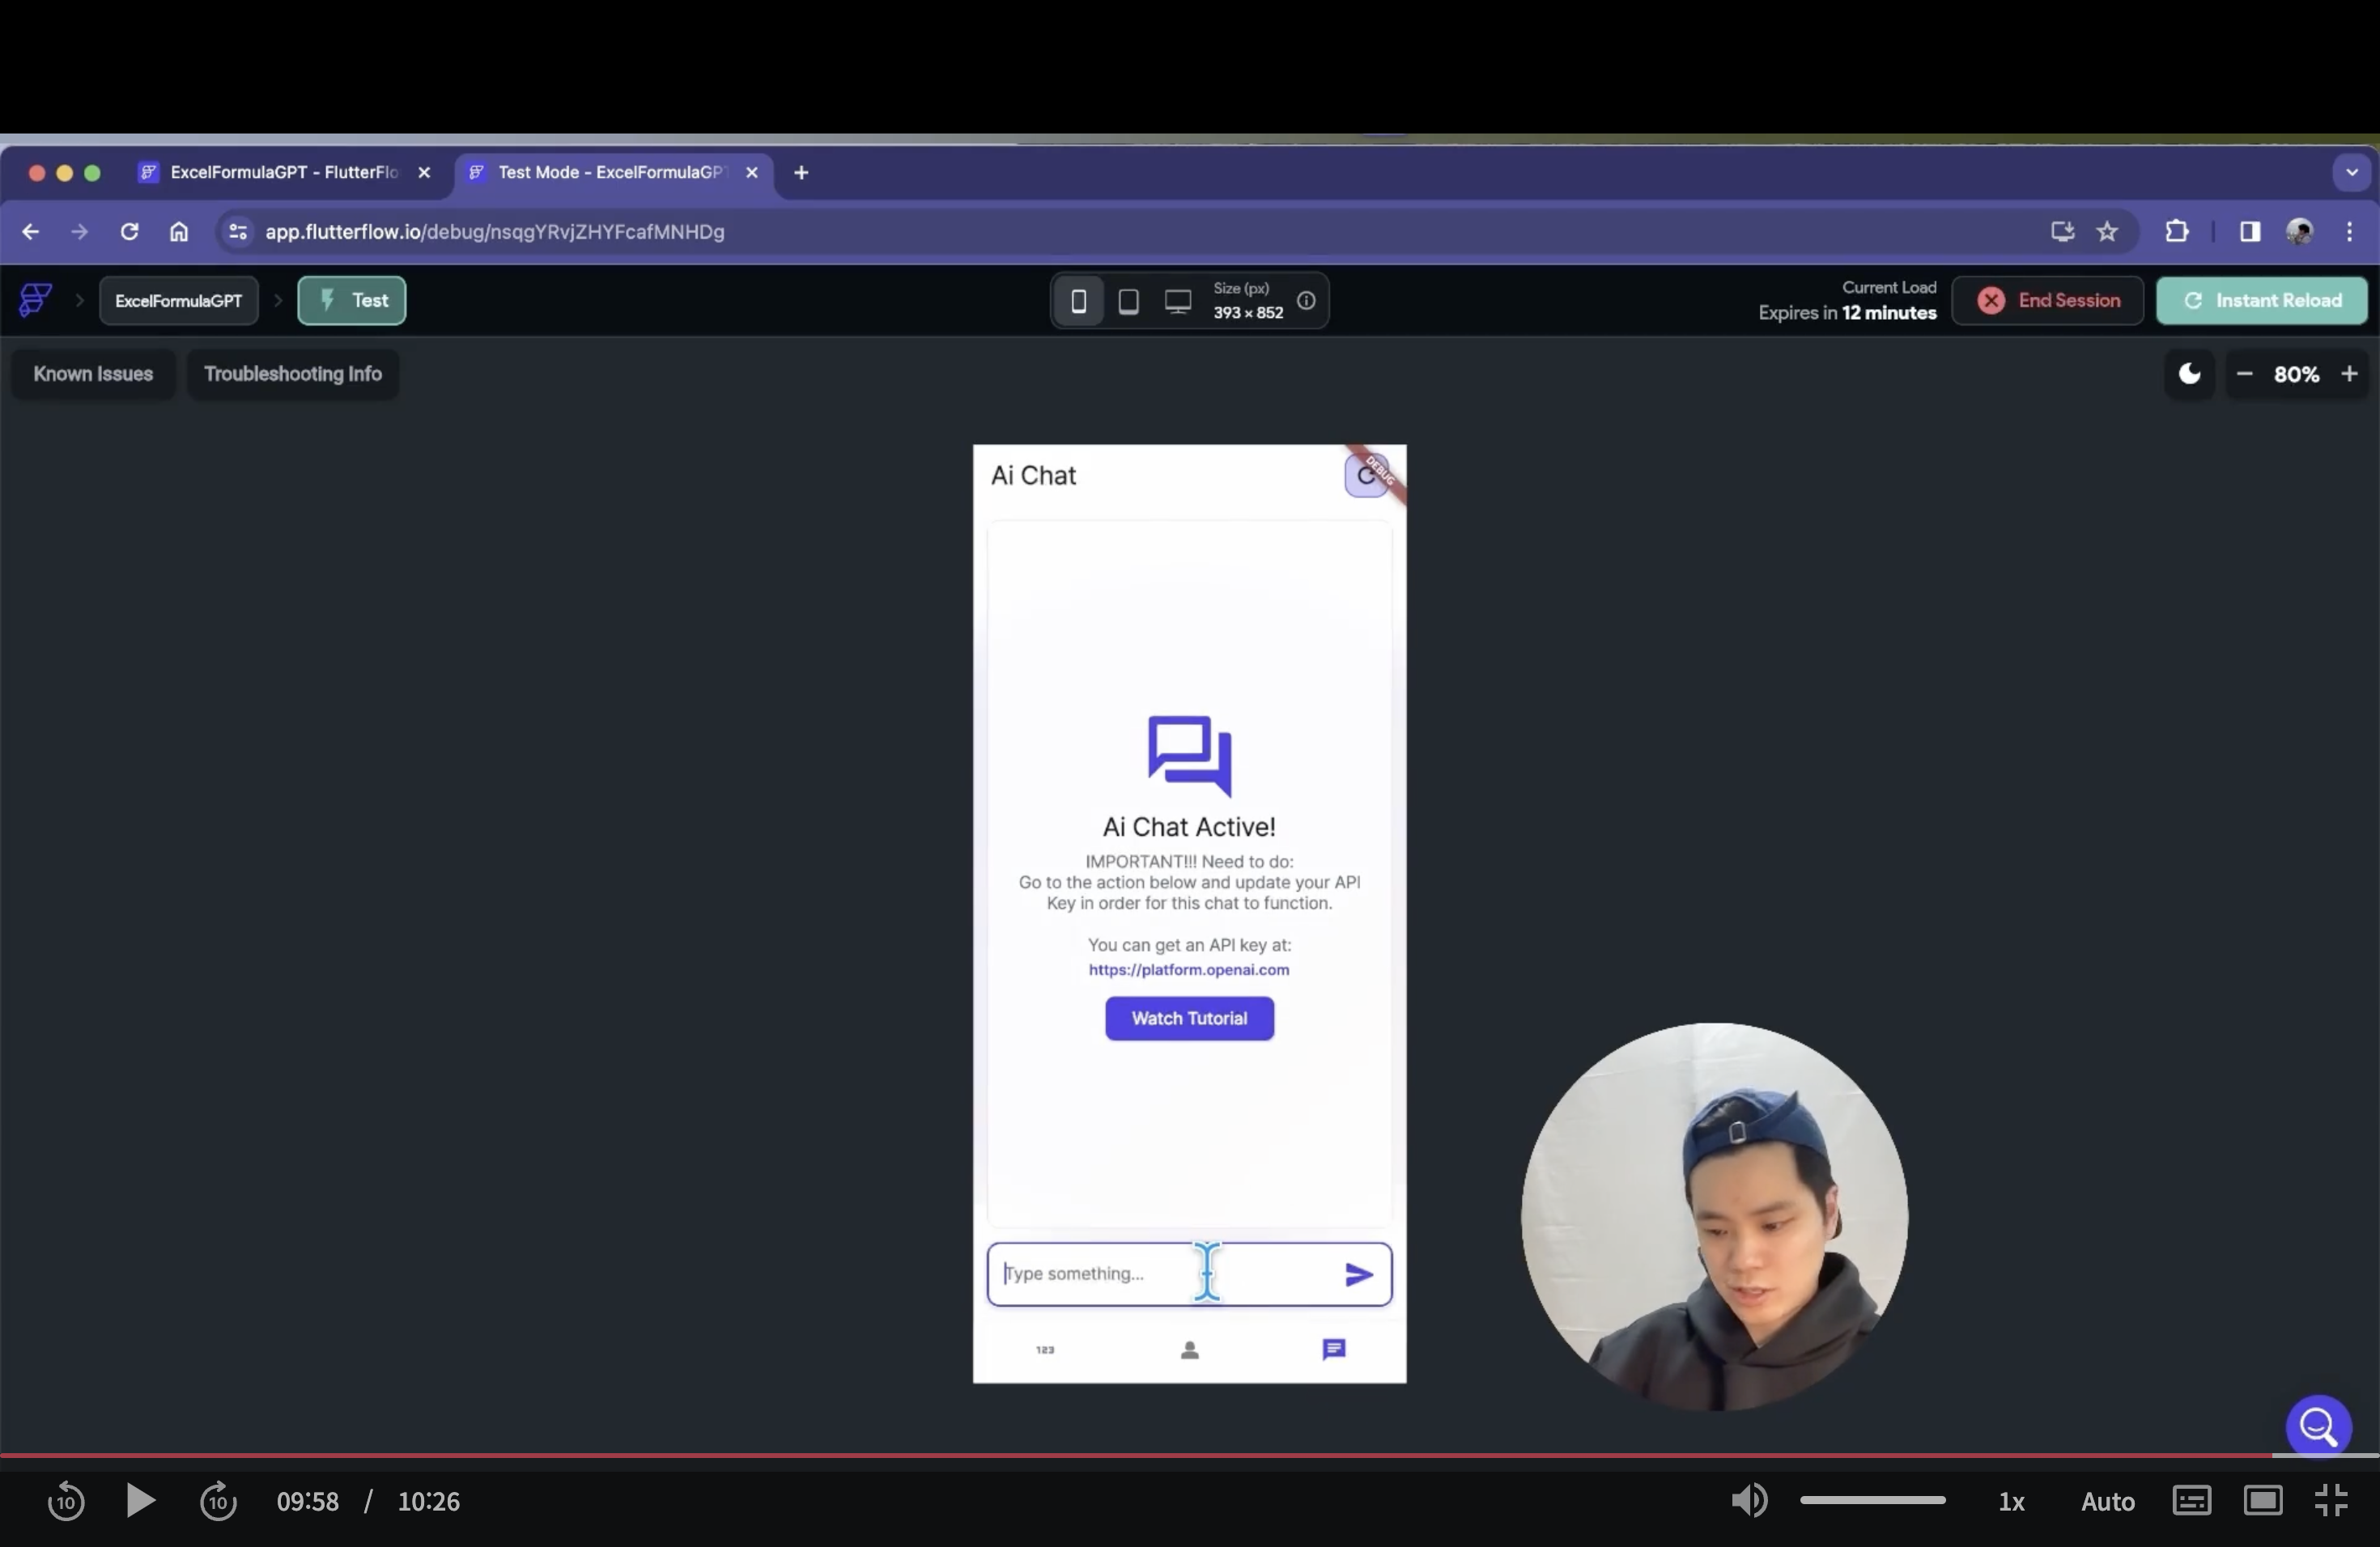Image resolution: width=2380 pixels, height=1547 pixels.
Task: Increase zoom with the plus icon
Action: [2349, 374]
